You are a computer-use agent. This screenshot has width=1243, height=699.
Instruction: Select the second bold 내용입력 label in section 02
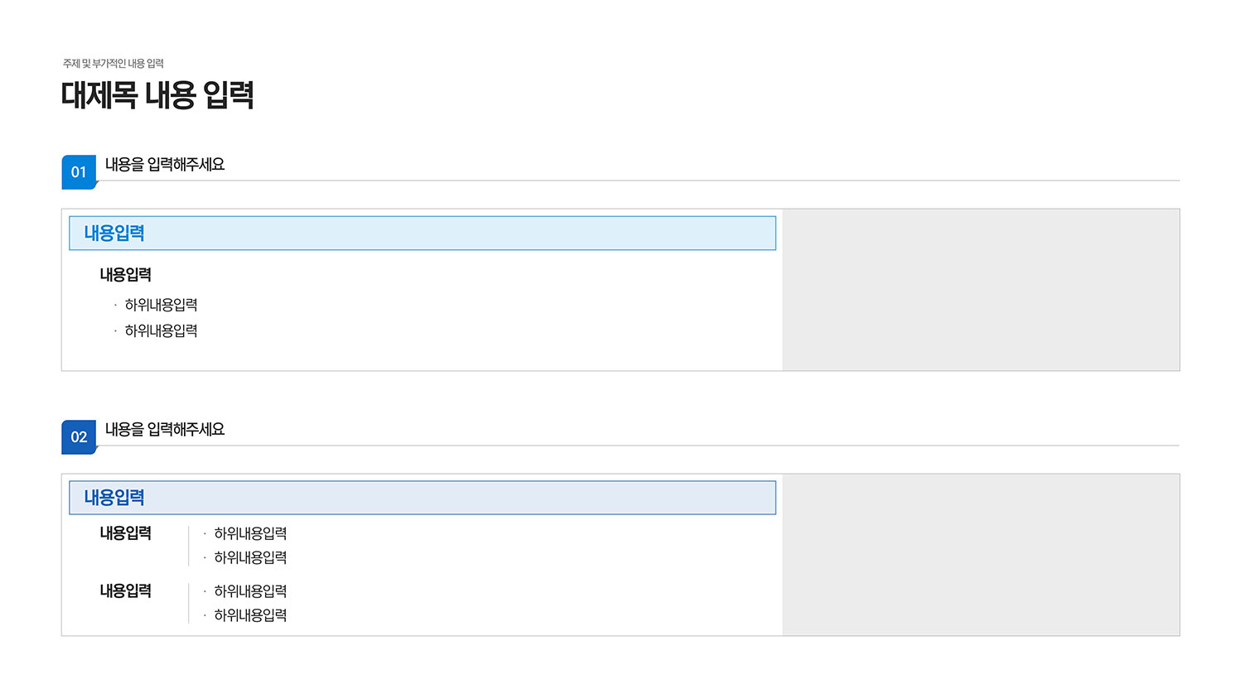[x=126, y=591]
